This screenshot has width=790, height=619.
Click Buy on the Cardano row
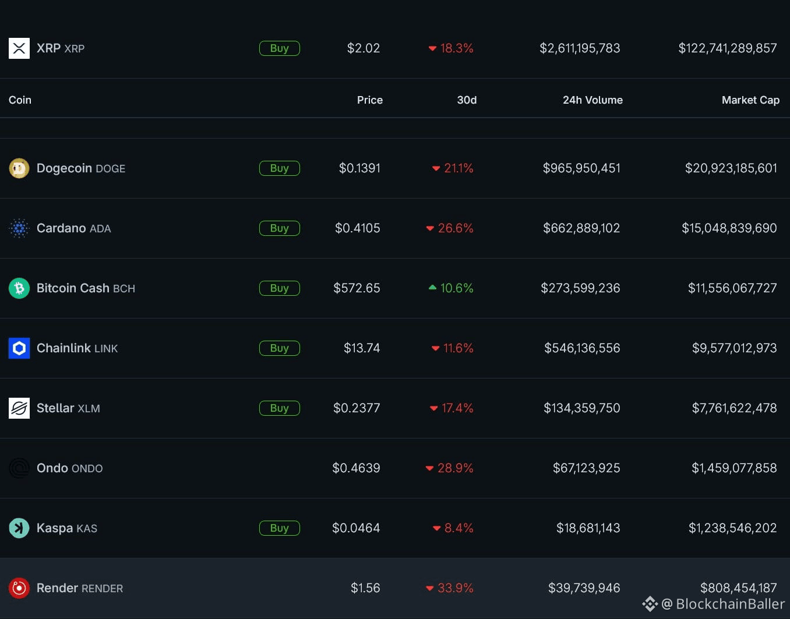coord(279,228)
